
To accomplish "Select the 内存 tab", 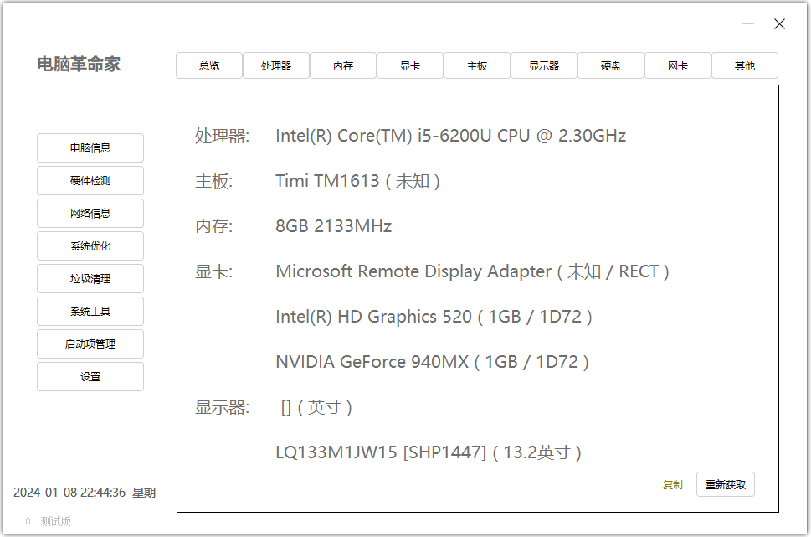I will point(343,65).
